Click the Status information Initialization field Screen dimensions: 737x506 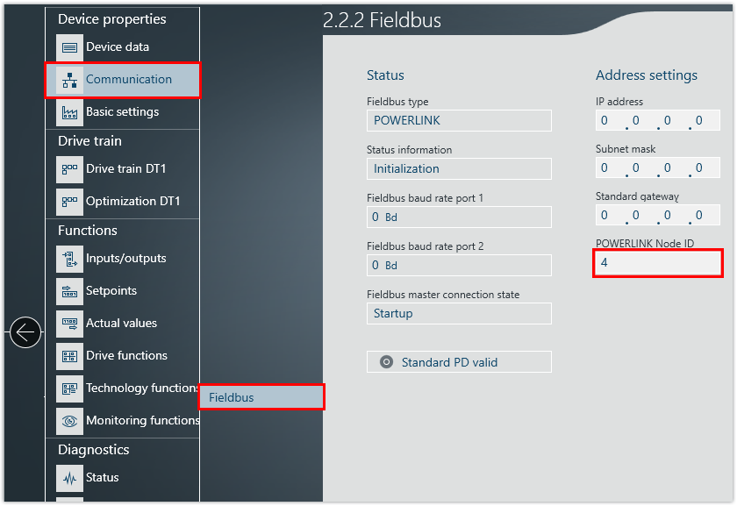459,169
